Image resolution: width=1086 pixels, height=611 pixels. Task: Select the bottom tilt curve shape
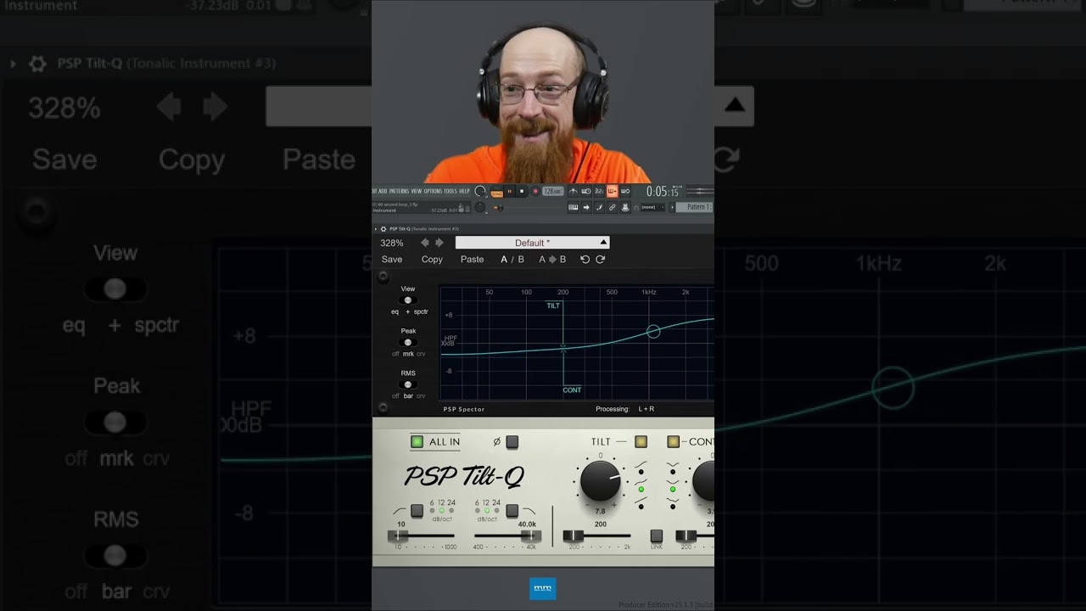[x=641, y=507]
